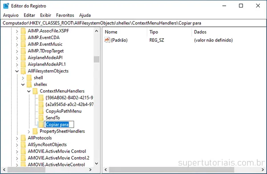This screenshot has width=267, height=174.
Task: Expand the AllProtocols key
Action: pos(17,138)
